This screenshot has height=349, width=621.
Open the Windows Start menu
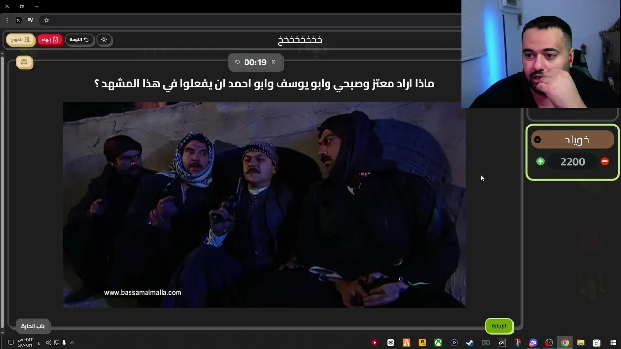coord(613,343)
